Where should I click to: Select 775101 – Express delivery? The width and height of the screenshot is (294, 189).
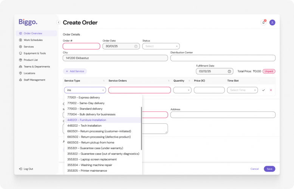pyautogui.click(x=103, y=98)
